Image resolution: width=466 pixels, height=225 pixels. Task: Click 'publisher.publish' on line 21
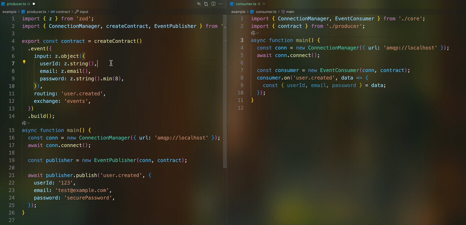click(71, 175)
